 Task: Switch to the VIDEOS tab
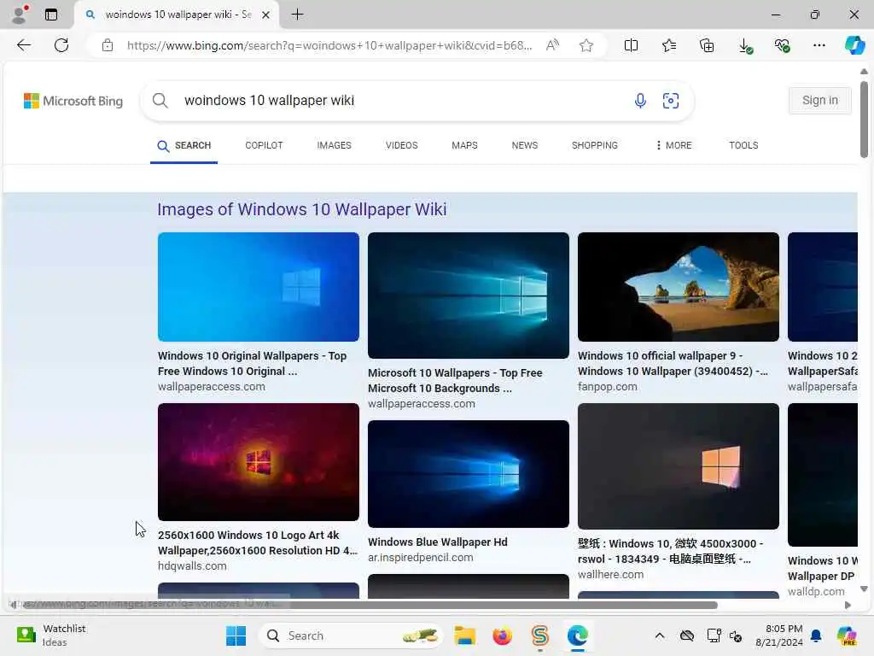pos(401,145)
